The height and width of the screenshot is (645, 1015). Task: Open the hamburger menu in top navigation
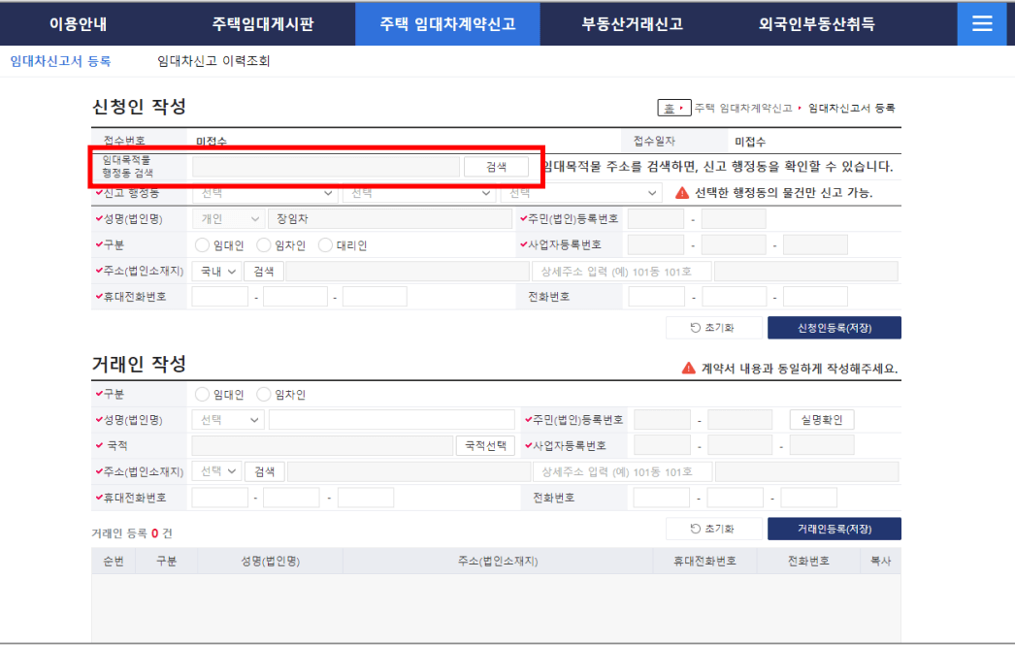981,22
